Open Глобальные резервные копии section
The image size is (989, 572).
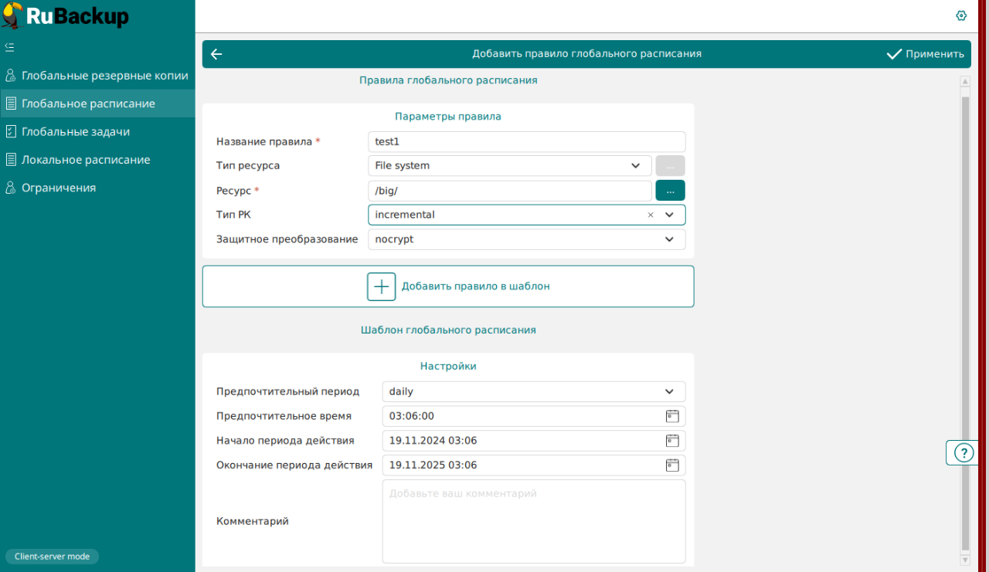pos(104,76)
